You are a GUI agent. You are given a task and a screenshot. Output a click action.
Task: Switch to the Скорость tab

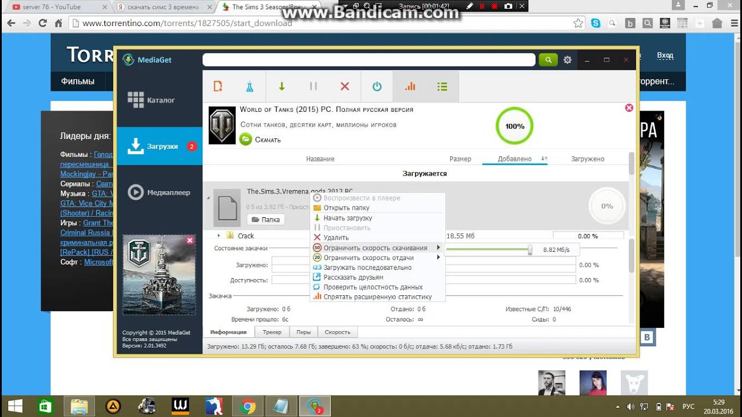337,332
